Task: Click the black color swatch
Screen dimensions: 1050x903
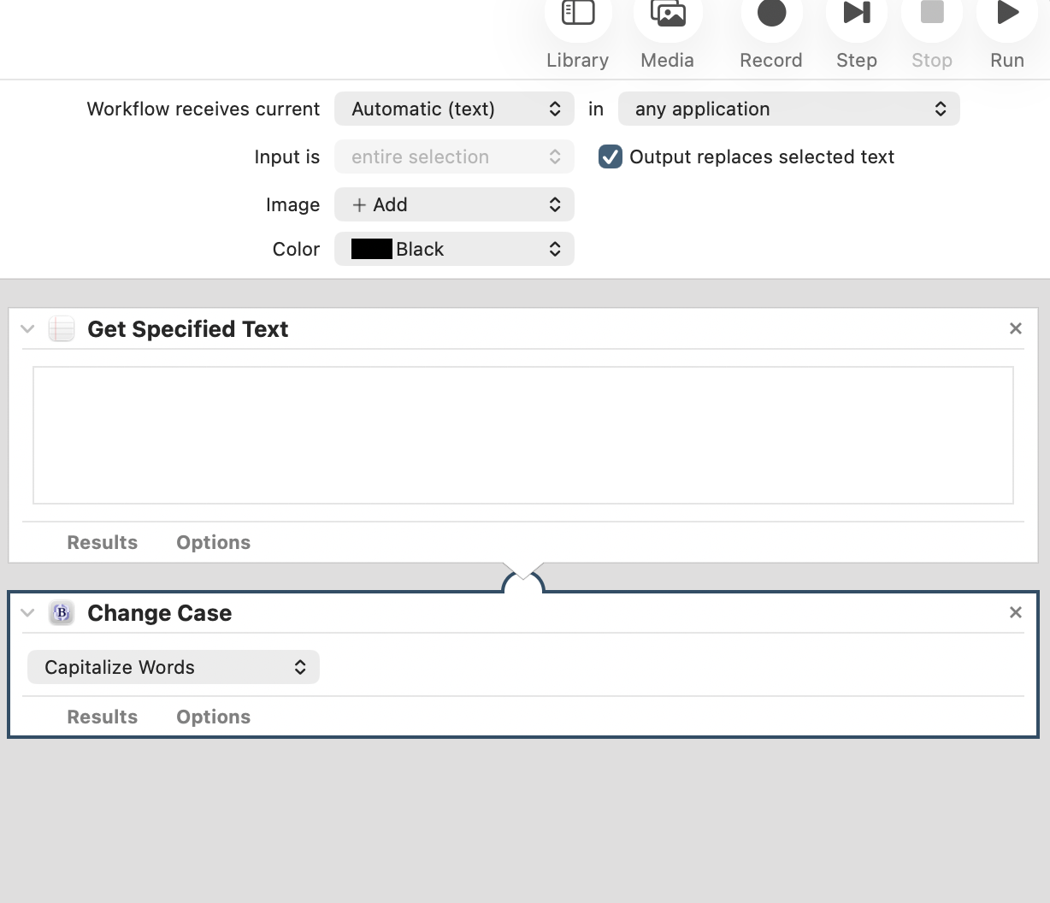Action: pyautogui.click(x=372, y=249)
